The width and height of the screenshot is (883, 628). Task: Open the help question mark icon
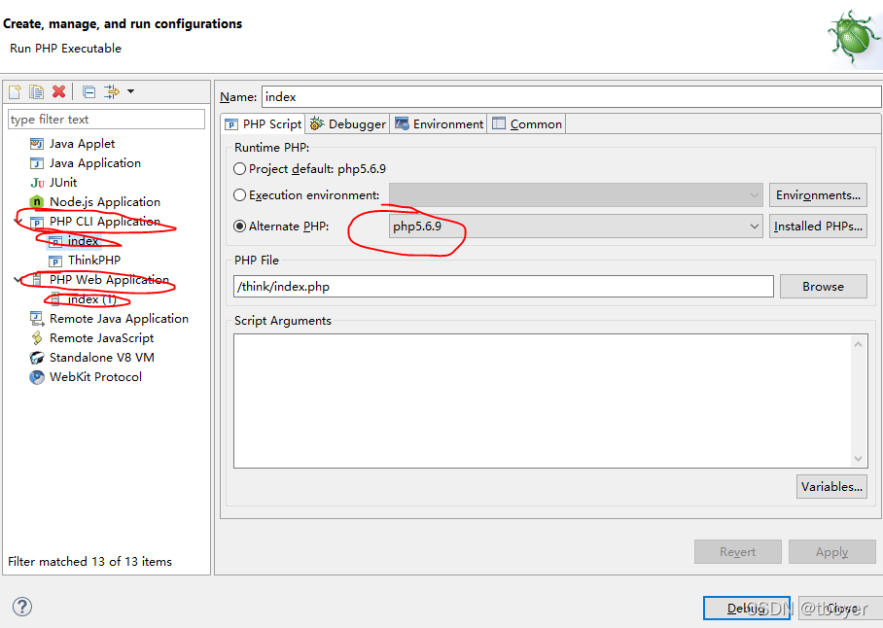[x=22, y=607]
